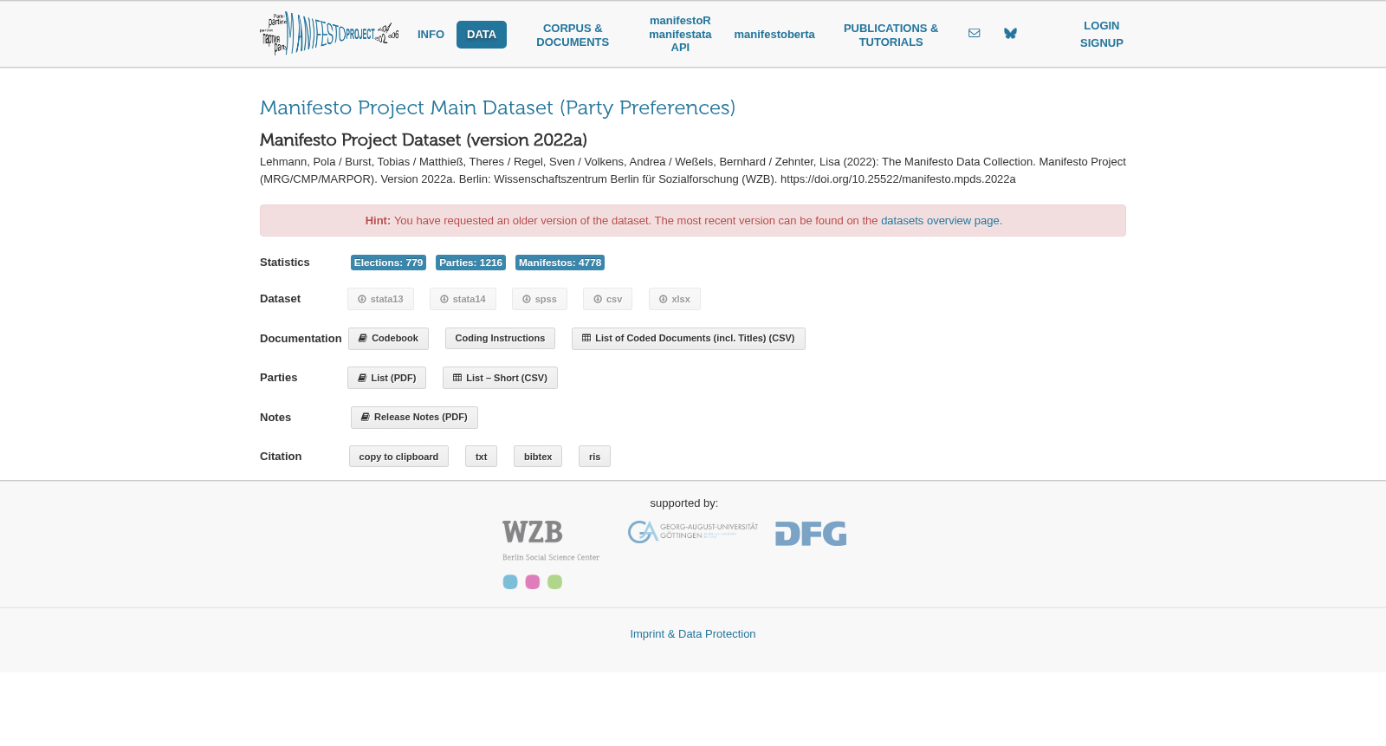Open the WZB Berlin Social Science Center logo
This screenshot has height=746, width=1386.
tap(551, 555)
